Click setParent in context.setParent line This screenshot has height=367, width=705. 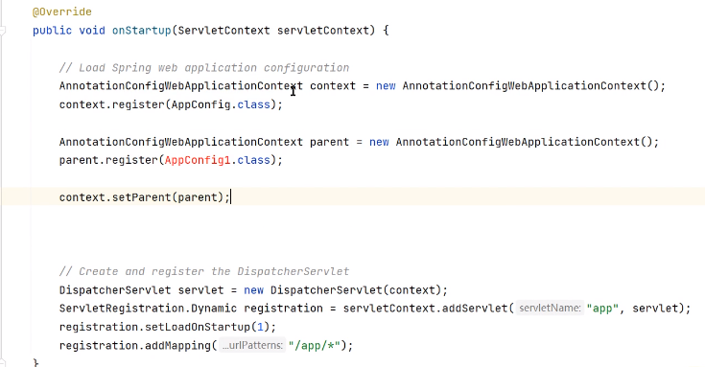[x=142, y=197]
